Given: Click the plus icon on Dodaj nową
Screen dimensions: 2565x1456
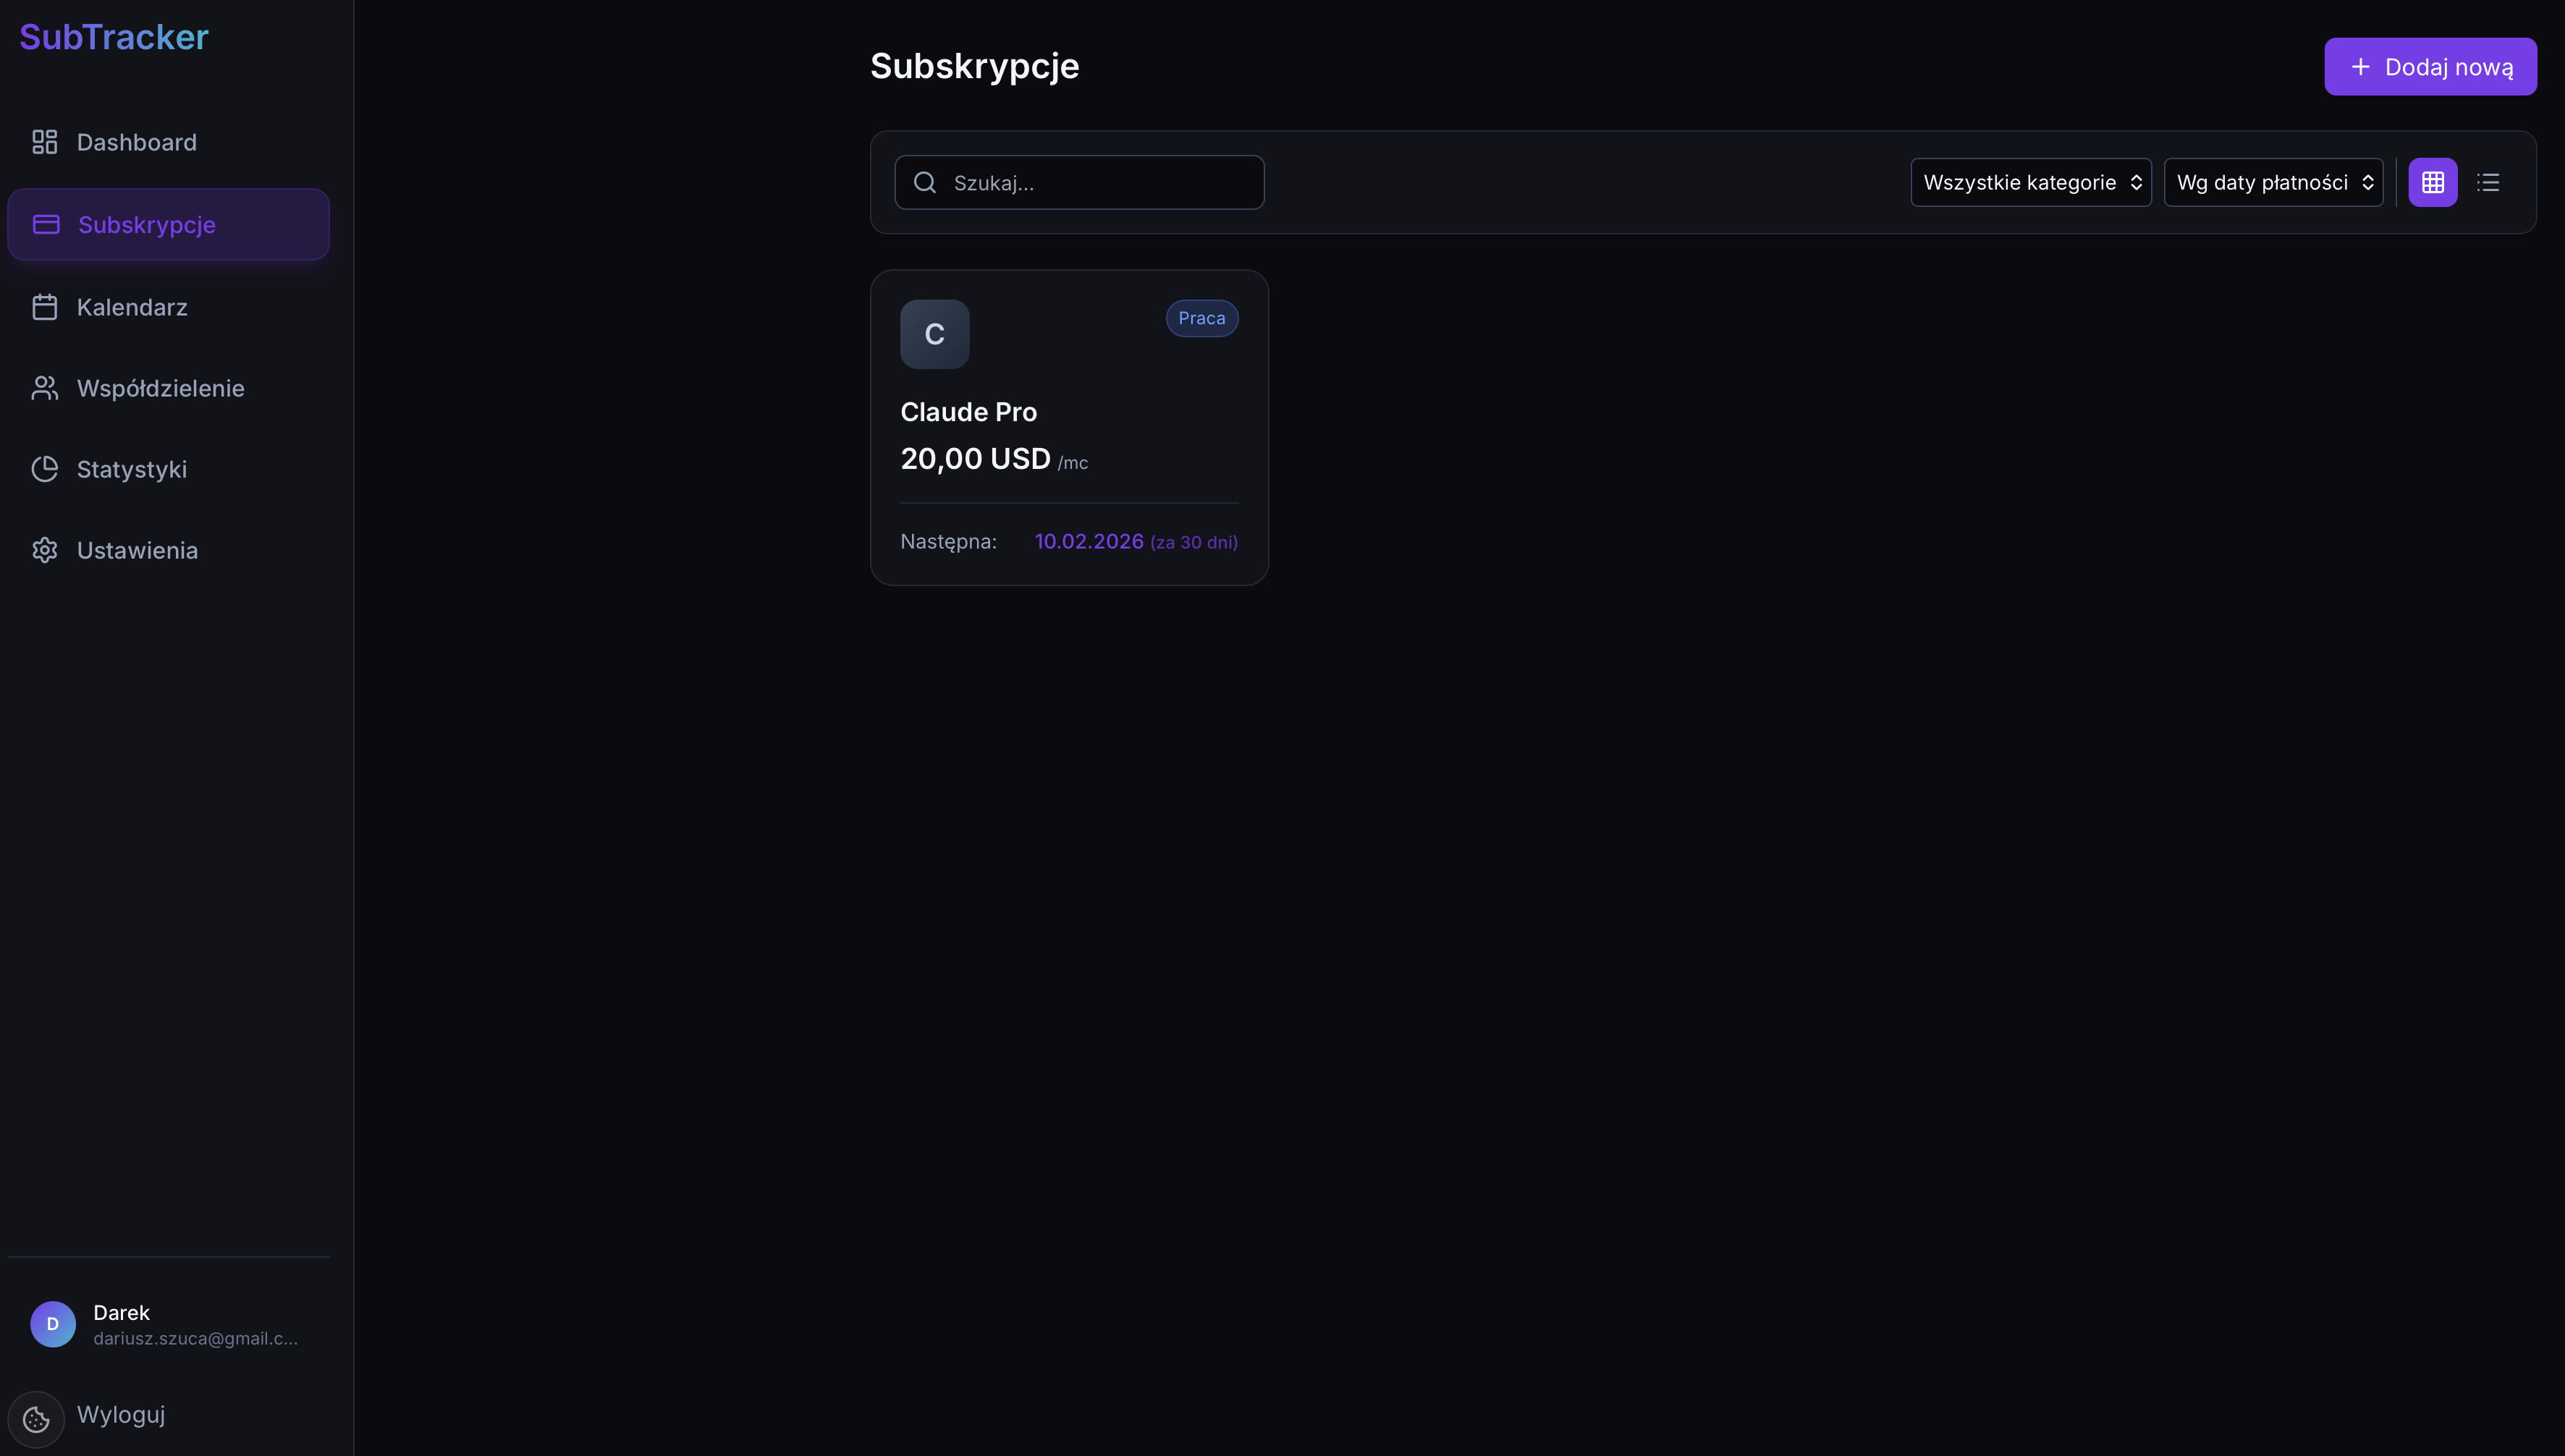Looking at the screenshot, I should [x=2360, y=66].
